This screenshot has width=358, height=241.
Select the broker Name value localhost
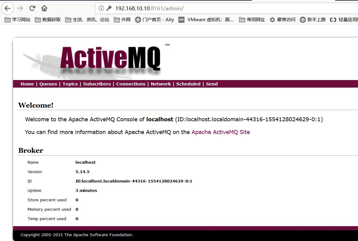click(85, 162)
